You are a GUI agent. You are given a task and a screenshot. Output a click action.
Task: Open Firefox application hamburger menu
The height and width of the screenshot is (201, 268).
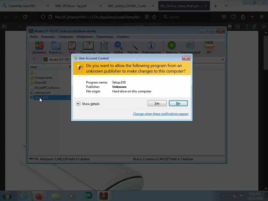261,17
